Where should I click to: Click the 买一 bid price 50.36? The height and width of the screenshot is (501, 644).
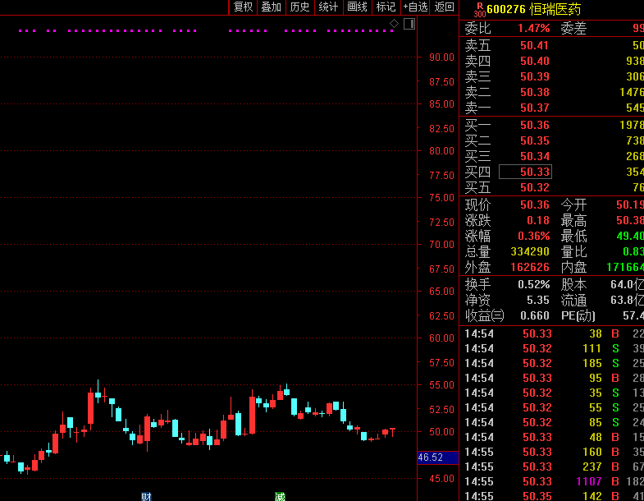pyautogui.click(x=534, y=126)
